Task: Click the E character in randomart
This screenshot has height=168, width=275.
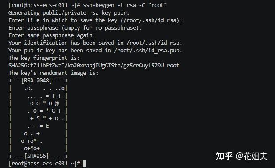Action: click(x=47, y=126)
